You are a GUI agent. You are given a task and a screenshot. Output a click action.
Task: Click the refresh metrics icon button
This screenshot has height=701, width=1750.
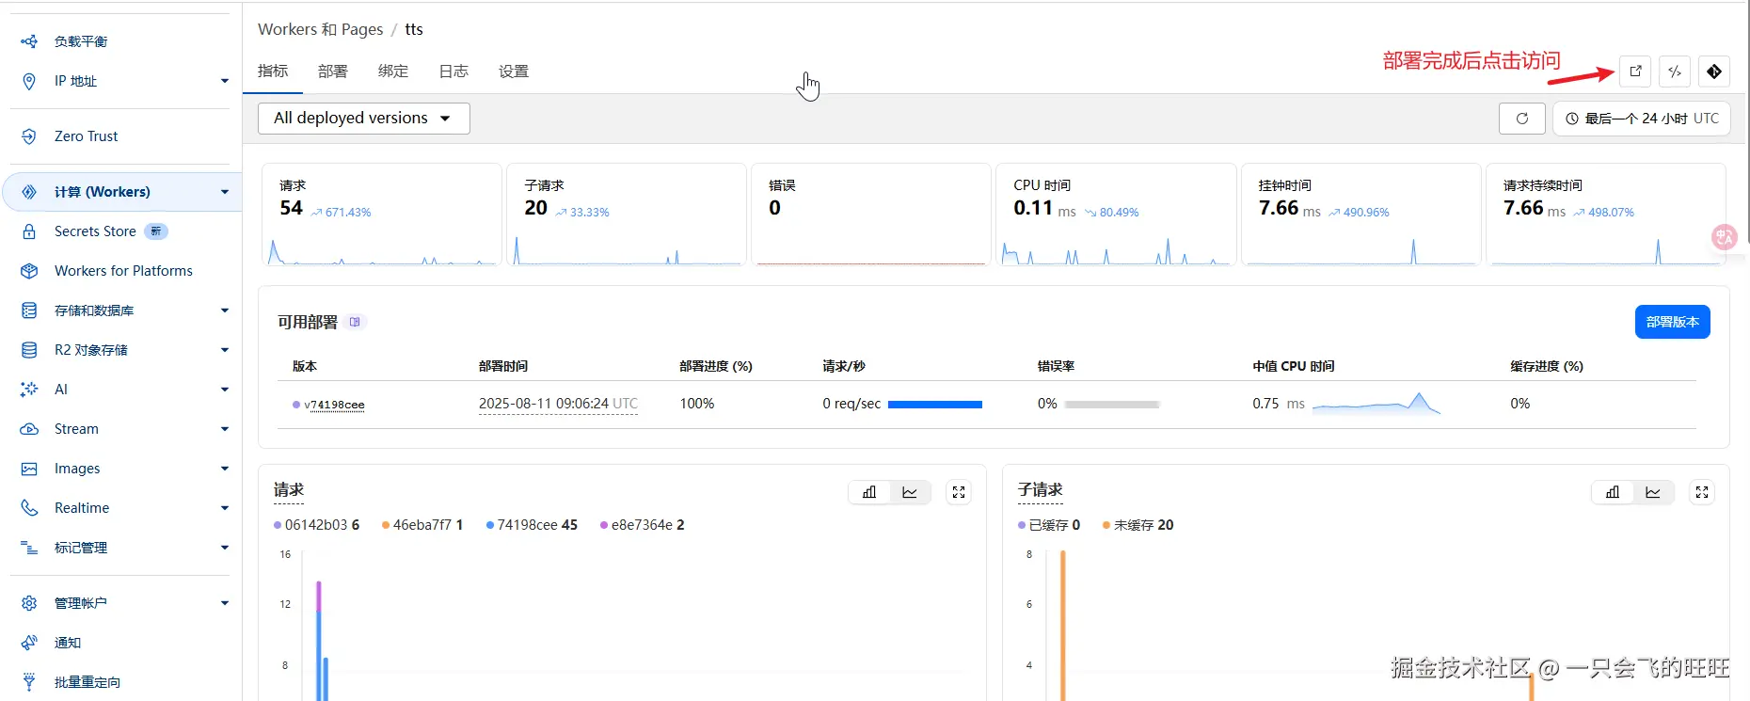click(x=1522, y=119)
